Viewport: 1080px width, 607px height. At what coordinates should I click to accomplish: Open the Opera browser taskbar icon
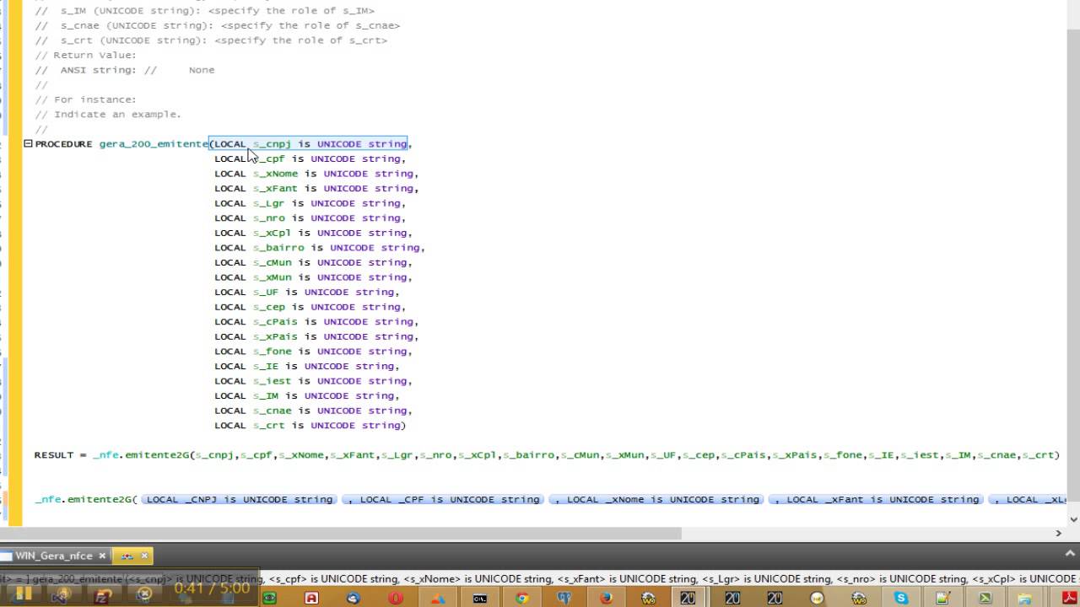(396, 598)
